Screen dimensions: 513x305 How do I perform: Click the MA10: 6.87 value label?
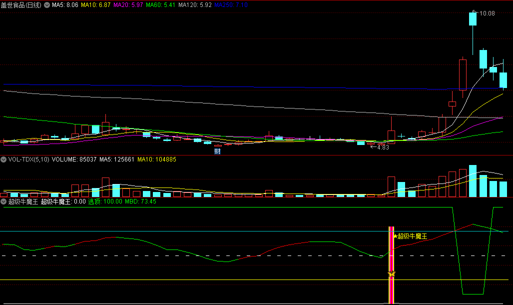(95, 5)
